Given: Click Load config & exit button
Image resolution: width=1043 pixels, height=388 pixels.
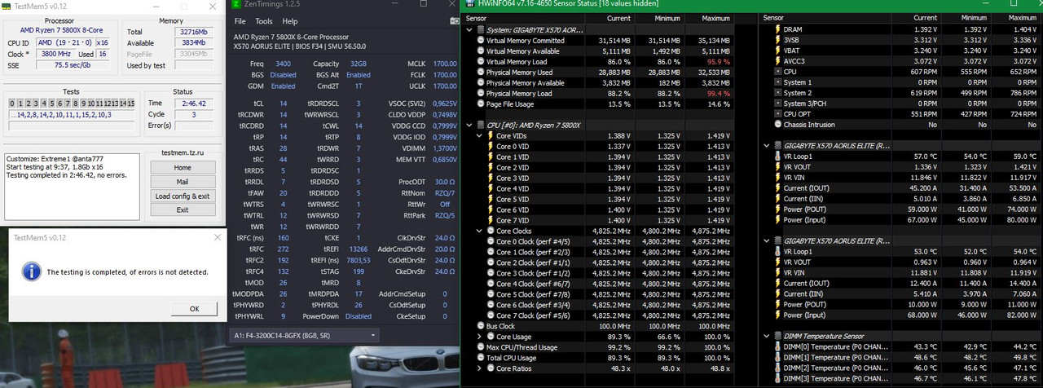Looking at the screenshot, I should [183, 196].
